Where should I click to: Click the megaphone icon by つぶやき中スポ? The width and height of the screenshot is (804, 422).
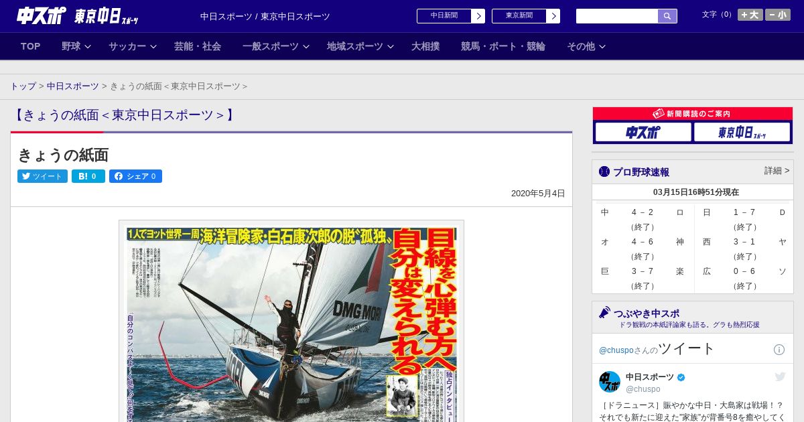coord(604,312)
